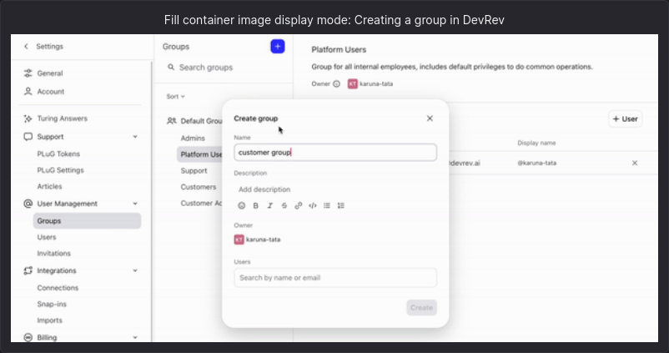
Task: Click the italic formatting icon
Action: point(269,205)
